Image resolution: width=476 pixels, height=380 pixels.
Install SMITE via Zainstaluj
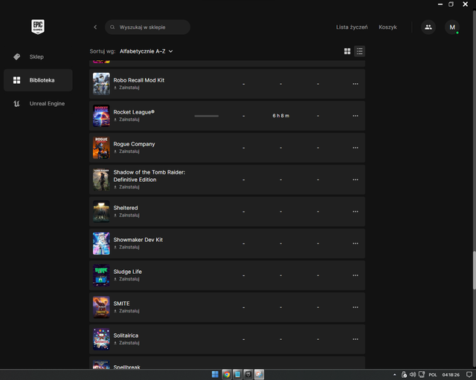pos(126,311)
